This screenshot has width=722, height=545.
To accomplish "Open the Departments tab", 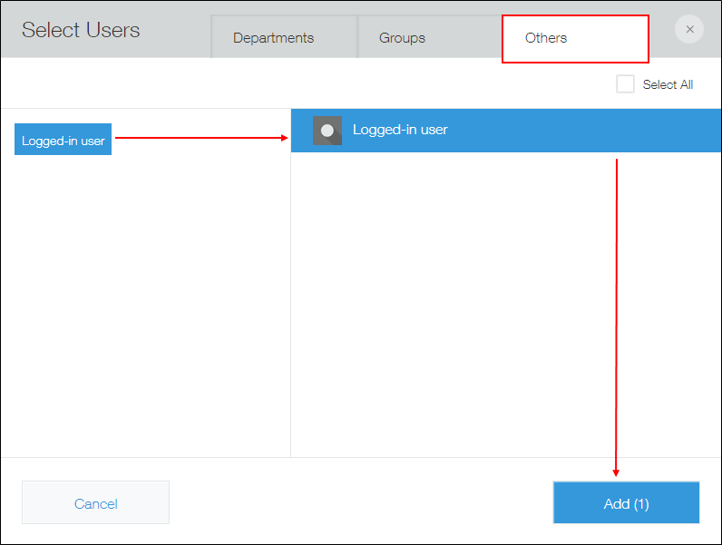I will coord(273,38).
